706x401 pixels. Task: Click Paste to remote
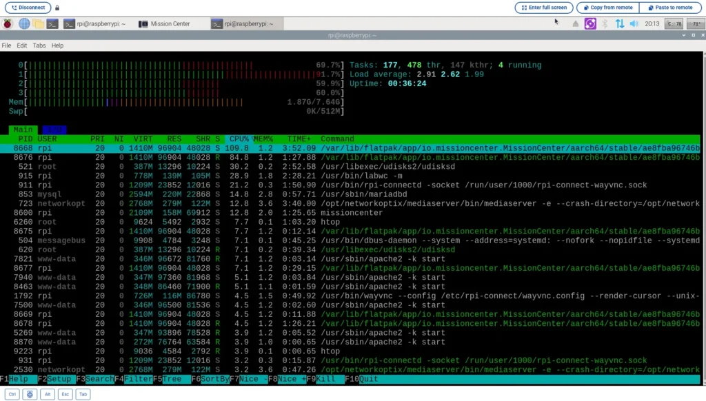click(670, 8)
